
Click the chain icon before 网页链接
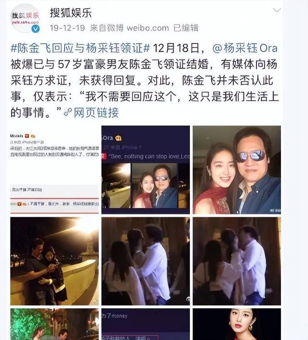pos(68,113)
